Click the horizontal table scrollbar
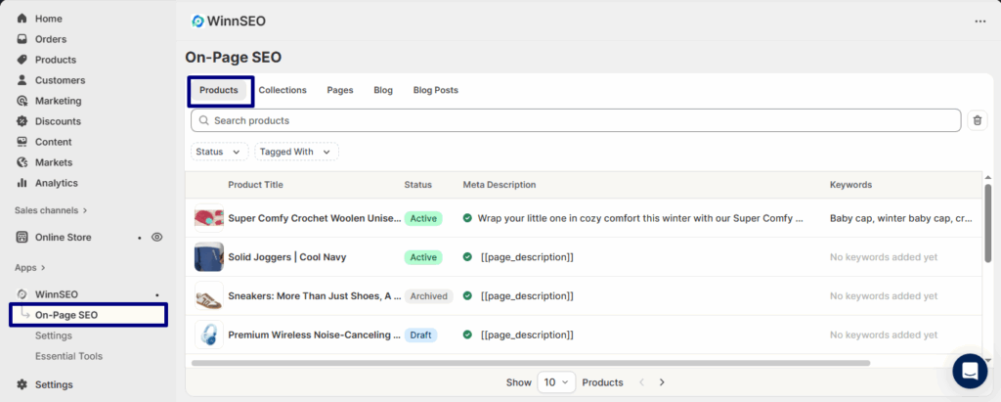The height and width of the screenshot is (402, 1001). [x=531, y=363]
